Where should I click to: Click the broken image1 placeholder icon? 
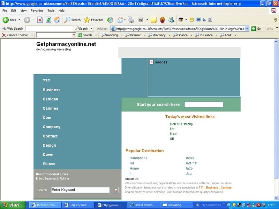click(151, 62)
